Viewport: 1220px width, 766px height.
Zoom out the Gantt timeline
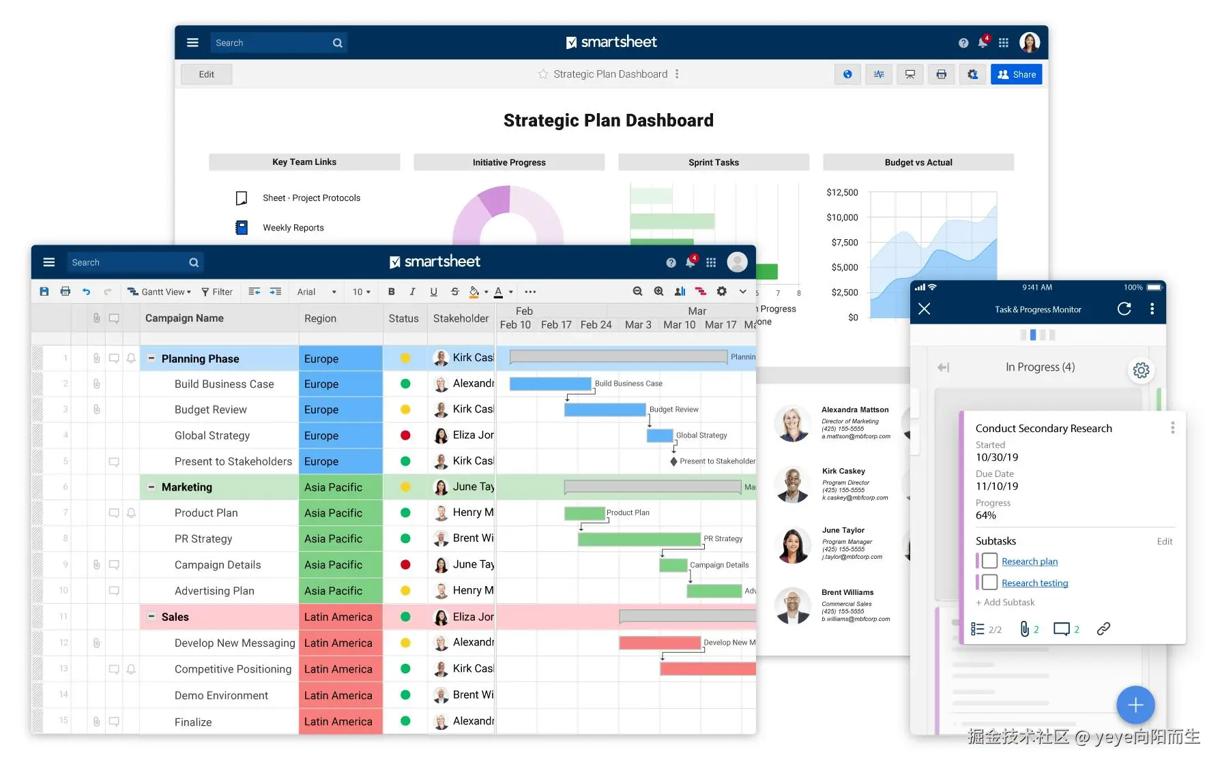click(637, 292)
